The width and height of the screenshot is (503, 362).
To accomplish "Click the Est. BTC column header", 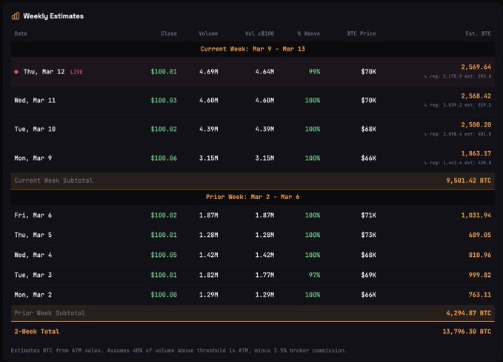I will point(476,33).
